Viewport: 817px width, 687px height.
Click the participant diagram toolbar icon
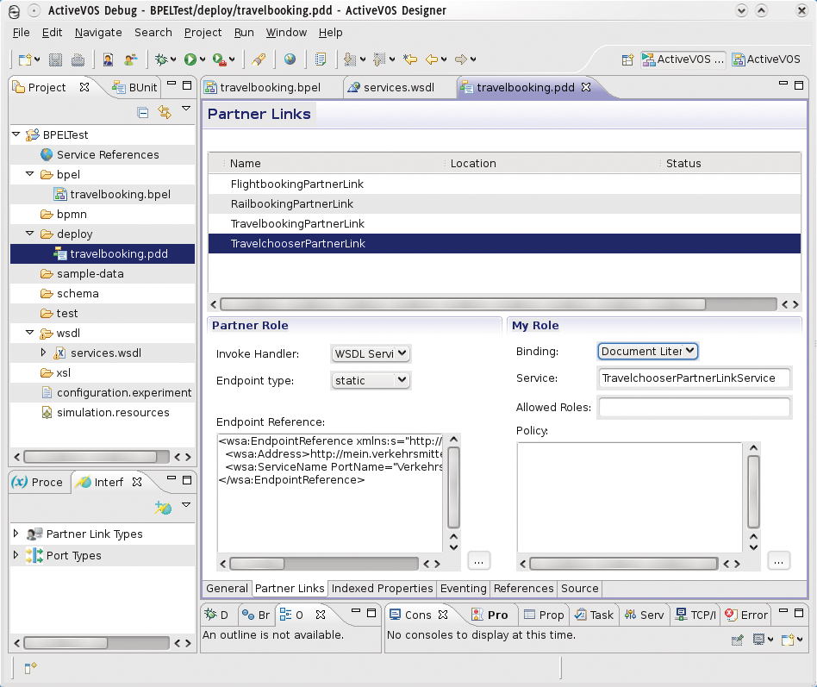[130, 59]
